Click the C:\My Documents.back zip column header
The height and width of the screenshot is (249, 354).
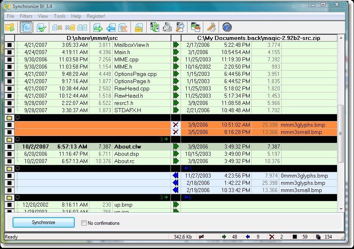[259, 38]
